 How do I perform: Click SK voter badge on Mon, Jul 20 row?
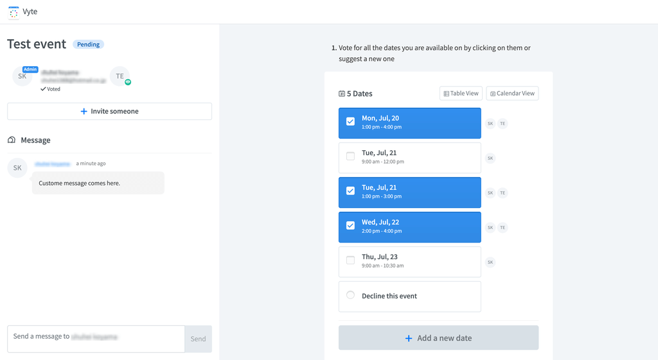click(490, 123)
